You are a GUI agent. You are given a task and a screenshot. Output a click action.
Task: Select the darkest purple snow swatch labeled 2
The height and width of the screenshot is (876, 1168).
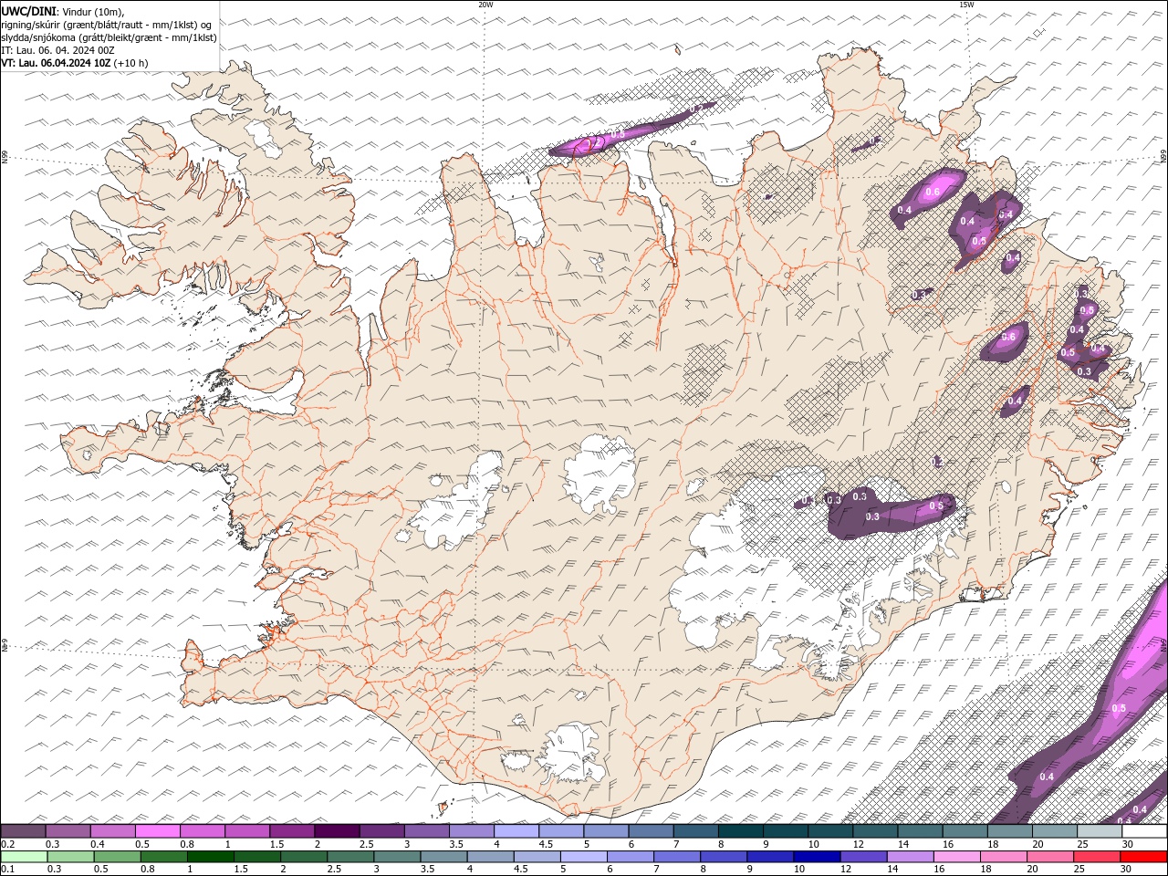(x=337, y=831)
